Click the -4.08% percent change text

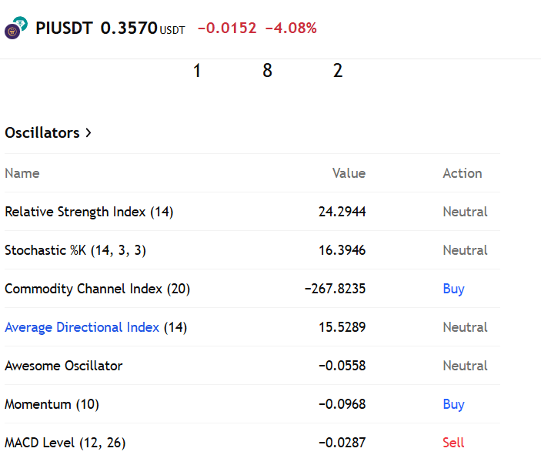click(291, 28)
